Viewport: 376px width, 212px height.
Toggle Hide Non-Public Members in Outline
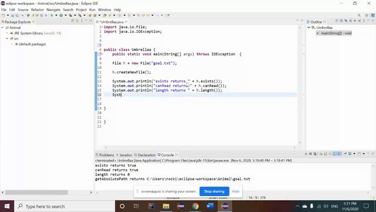tap(355, 21)
